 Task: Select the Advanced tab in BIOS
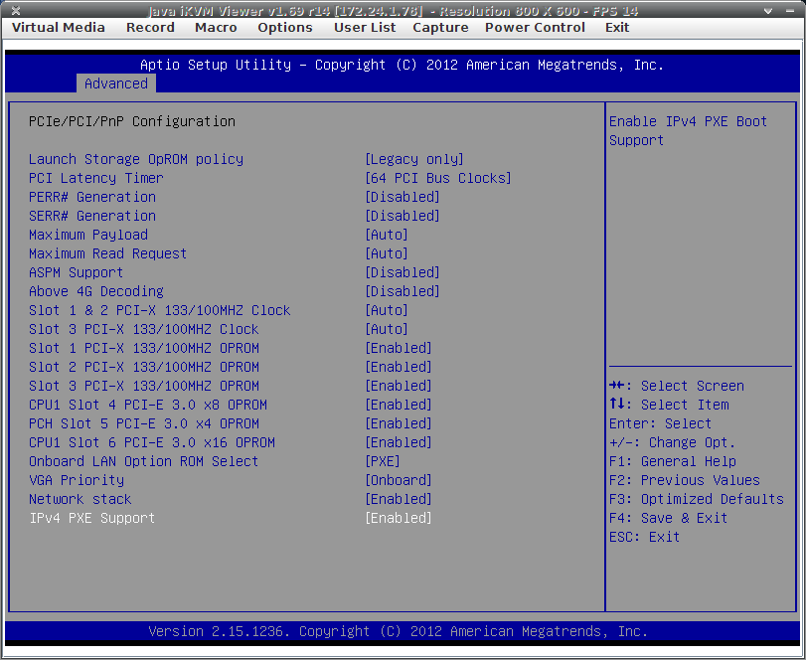click(115, 83)
